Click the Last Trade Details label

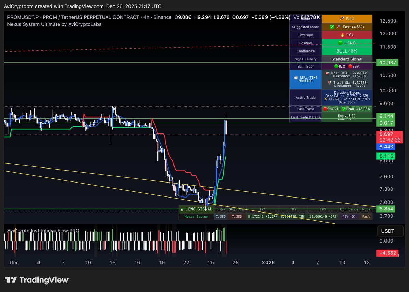click(x=306, y=117)
